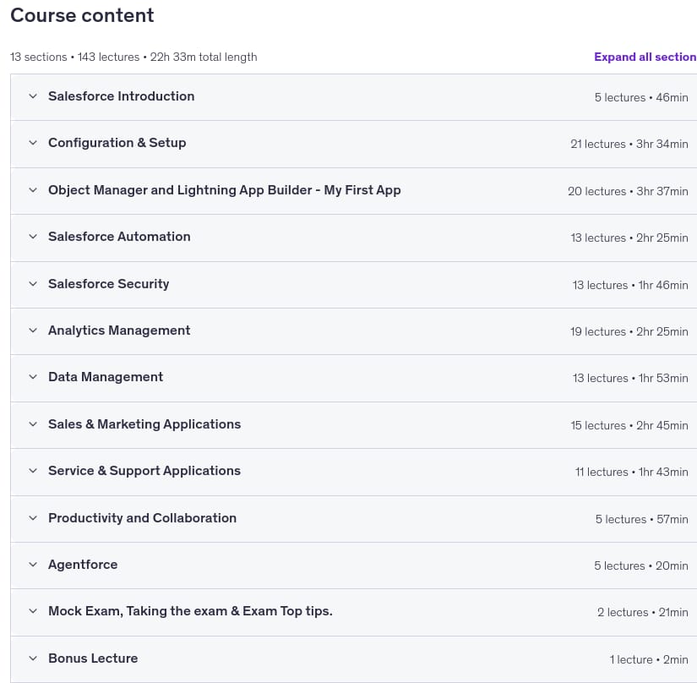This screenshot has height=683, width=697.
Task: Open the Salesforce Introduction section title
Action: [x=122, y=96]
